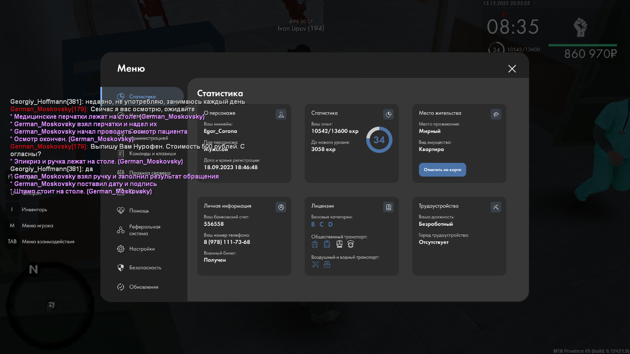Close the Меню window with X
The height and width of the screenshot is (354, 630).
pos(512,69)
